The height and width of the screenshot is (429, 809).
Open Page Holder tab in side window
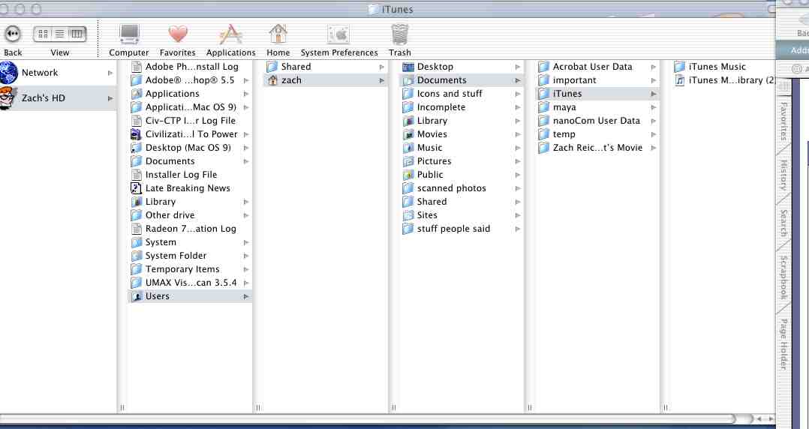tap(783, 344)
